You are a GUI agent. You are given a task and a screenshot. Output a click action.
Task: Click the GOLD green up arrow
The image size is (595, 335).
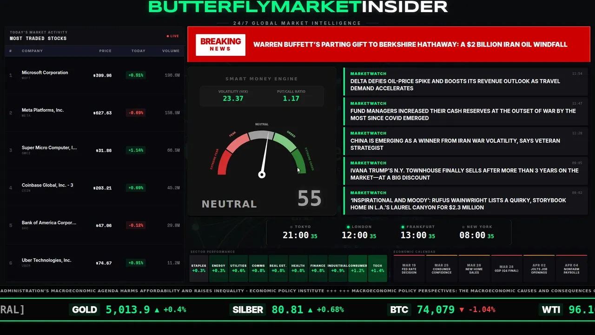coord(157,309)
